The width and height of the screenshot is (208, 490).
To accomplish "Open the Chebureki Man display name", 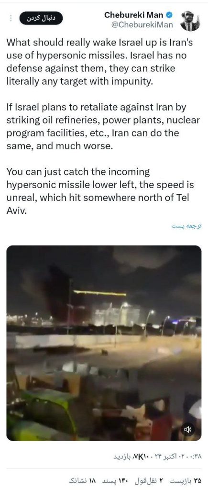I will [x=134, y=15].
